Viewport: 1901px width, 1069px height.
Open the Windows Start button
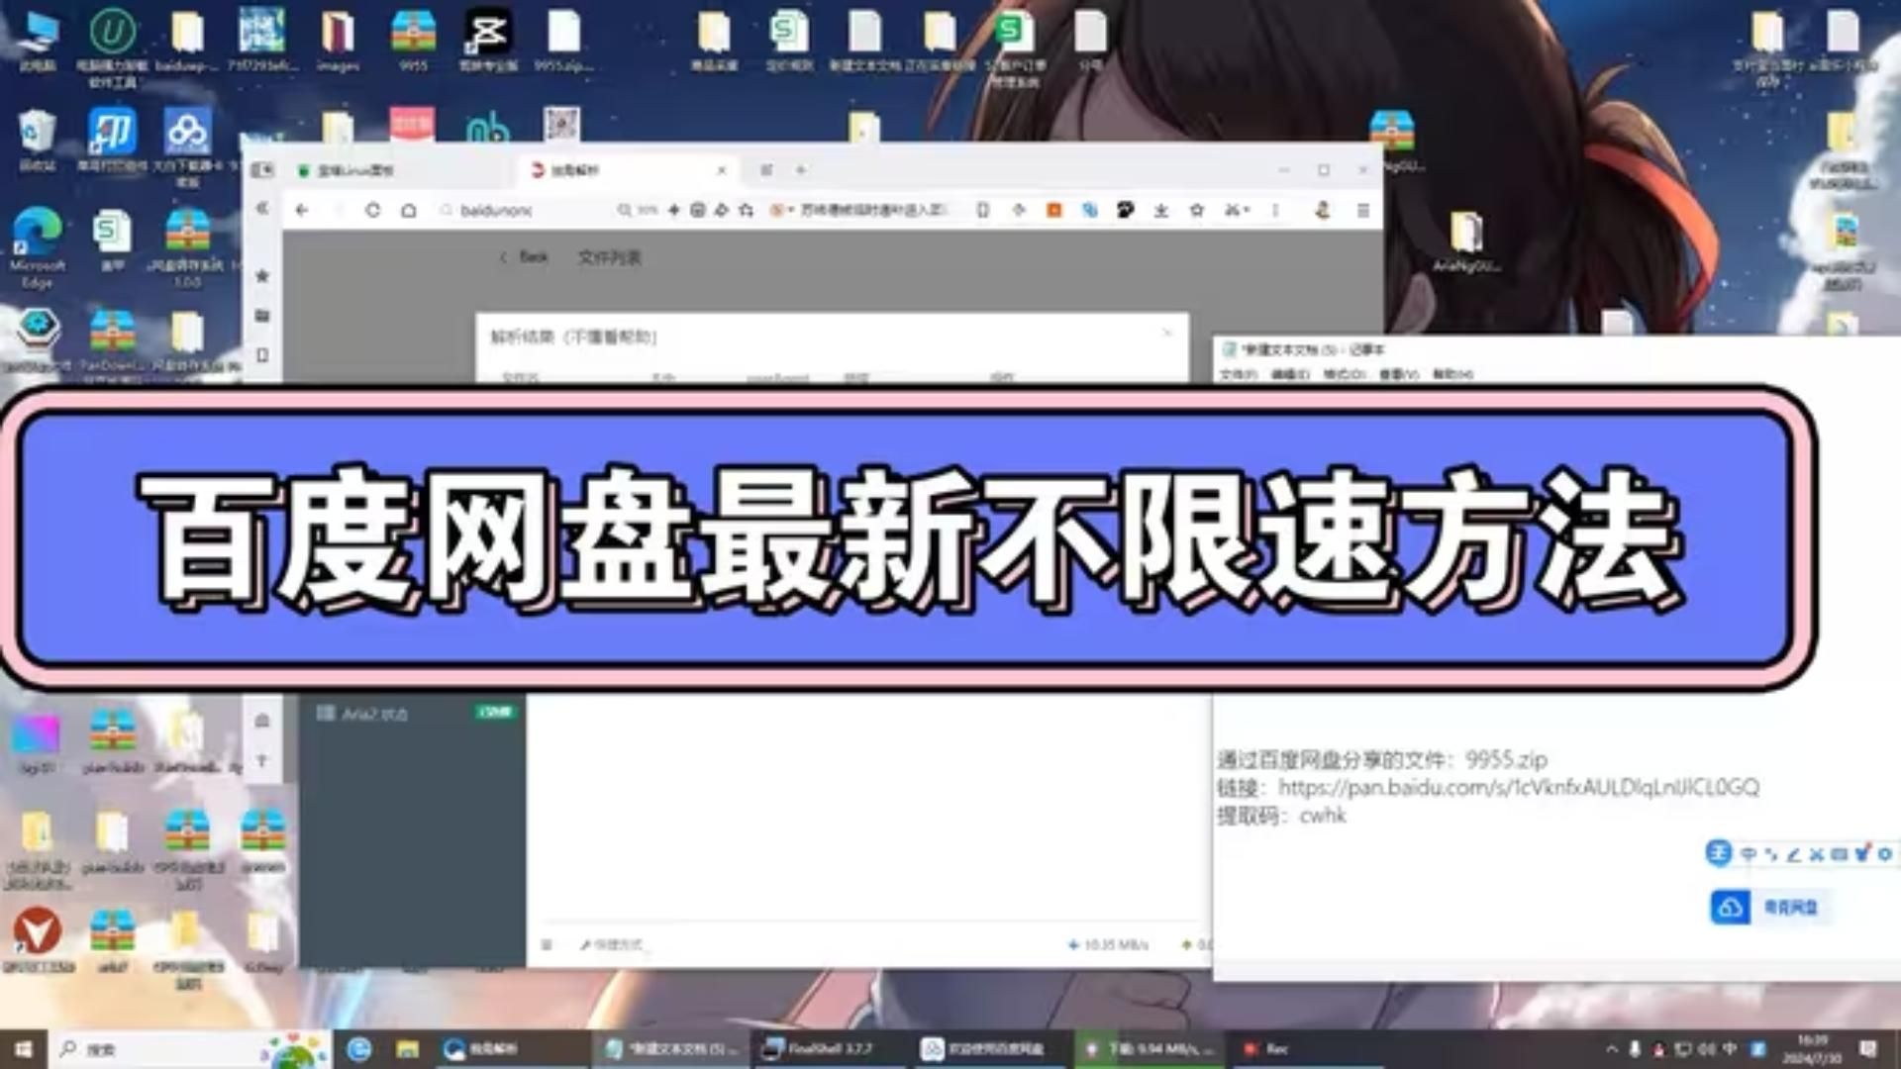pyautogui.click(x=23, y=1049)
